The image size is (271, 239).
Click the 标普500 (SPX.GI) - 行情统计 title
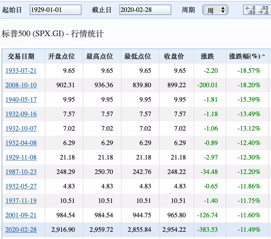(52, 34)
